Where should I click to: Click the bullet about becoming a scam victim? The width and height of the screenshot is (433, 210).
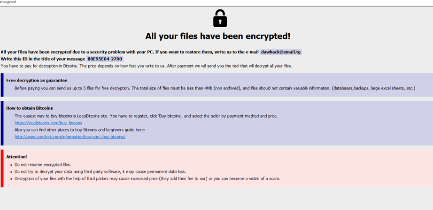click(x=147, y=179)
